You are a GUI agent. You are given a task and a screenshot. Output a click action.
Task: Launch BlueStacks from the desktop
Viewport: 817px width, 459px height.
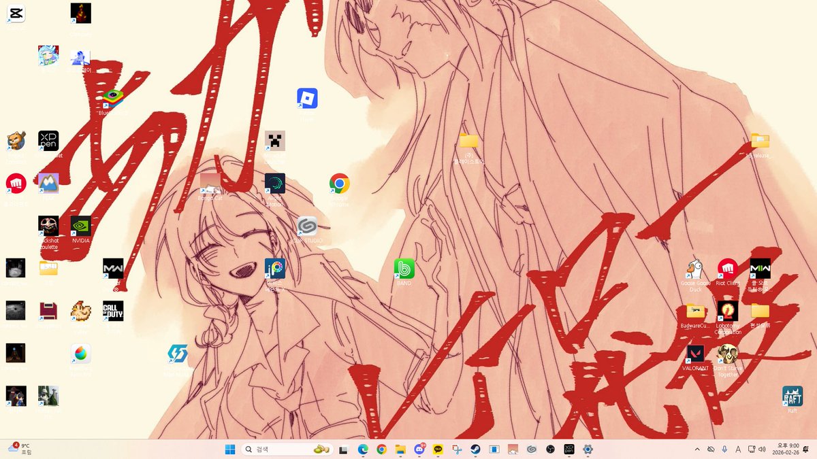pos(113,99)
